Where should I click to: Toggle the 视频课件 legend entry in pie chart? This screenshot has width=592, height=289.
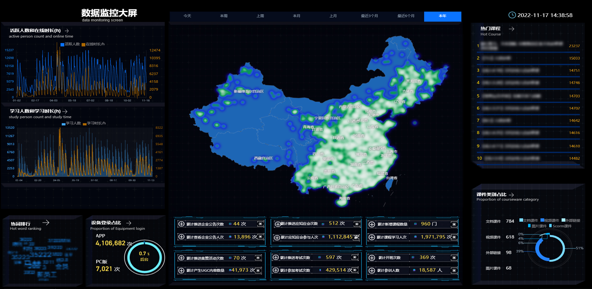click(549, 220)
